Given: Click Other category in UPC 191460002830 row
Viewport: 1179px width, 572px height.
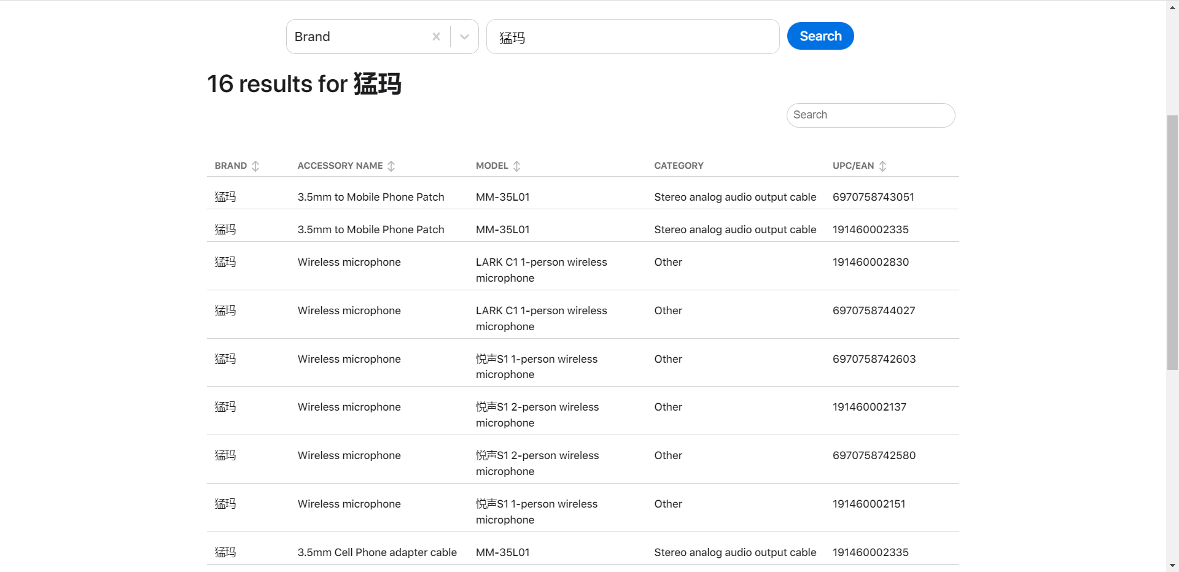Looking at the screenshot, I should point(668,262).
